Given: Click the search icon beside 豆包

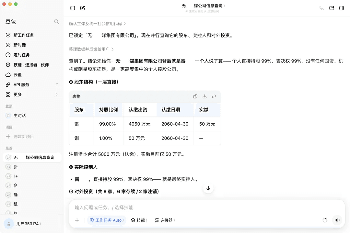Looking at the screenshot, I should point(56,22).
